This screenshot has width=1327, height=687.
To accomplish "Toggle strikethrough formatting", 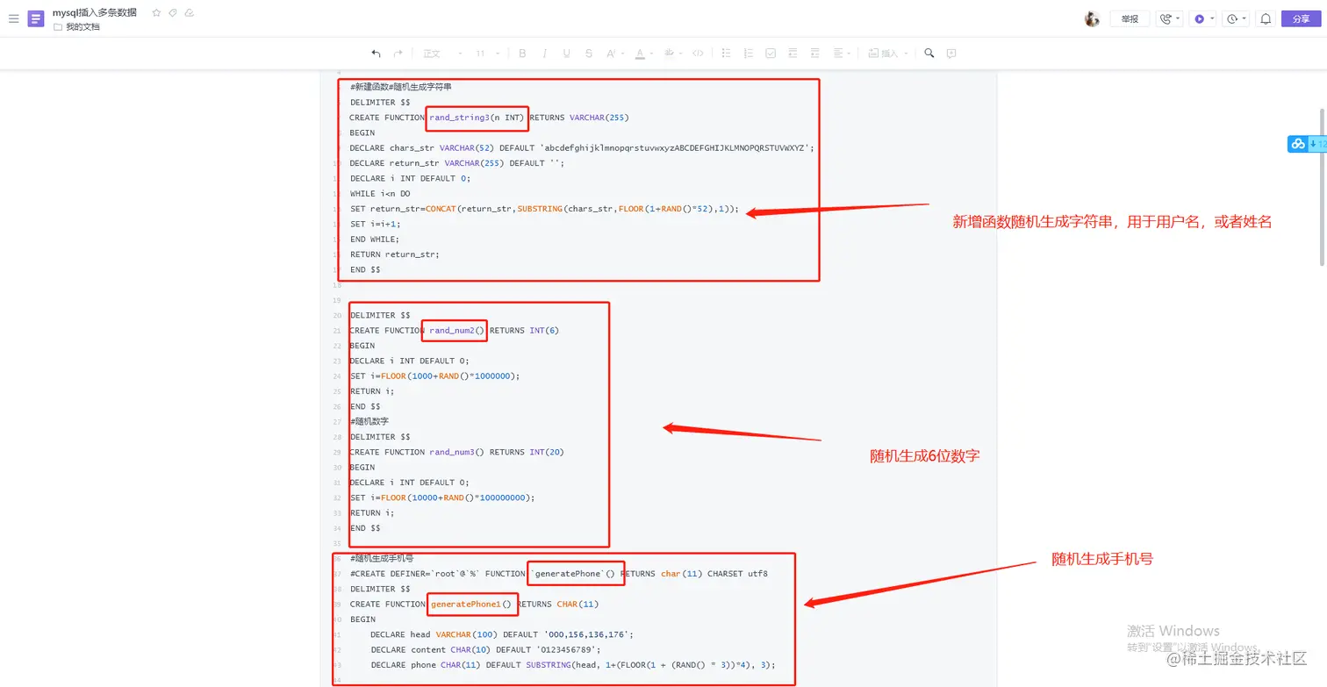I will click(589, 54).
